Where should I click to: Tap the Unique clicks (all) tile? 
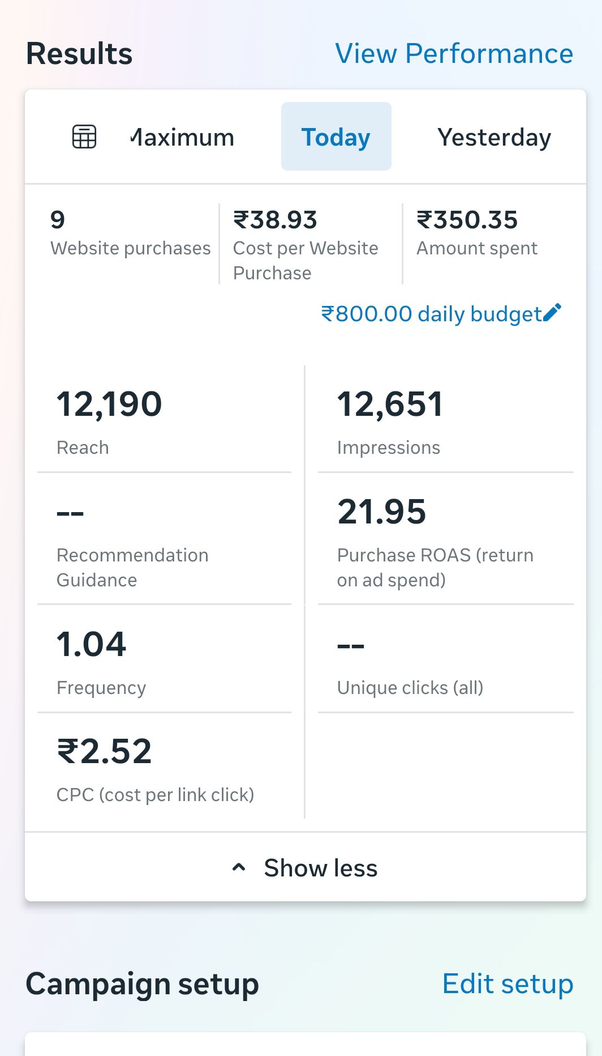(445, 661)
